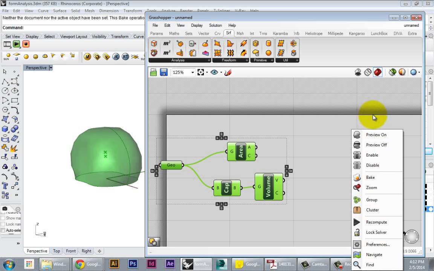
Task: Select the Volume m³ component icon
Action: (x=167, y=53)
